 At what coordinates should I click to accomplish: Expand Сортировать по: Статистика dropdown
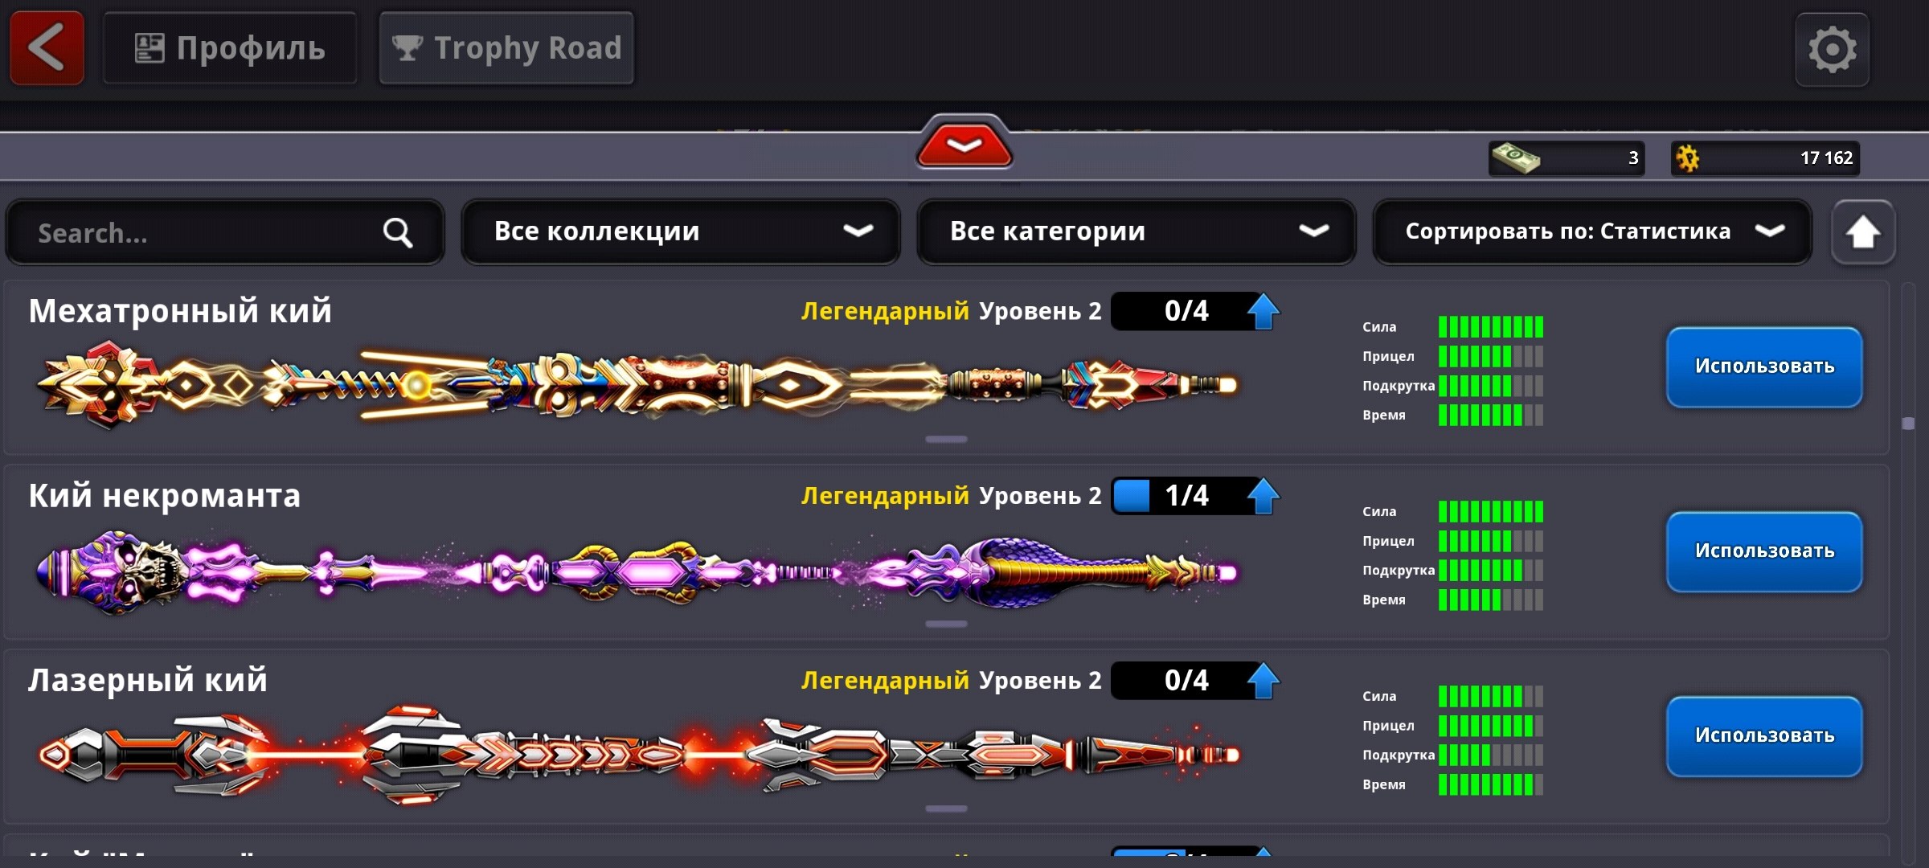click(x=1592, y=231)
